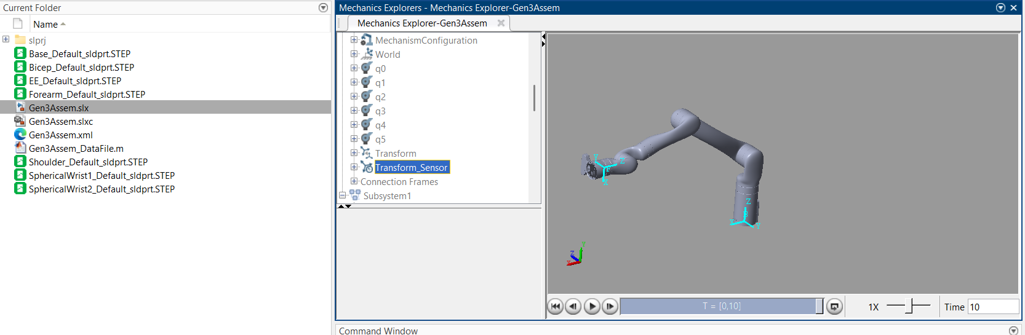
Task: Switch to Mechanics Explorer-Gen3Assem tab
Action: 422,23
